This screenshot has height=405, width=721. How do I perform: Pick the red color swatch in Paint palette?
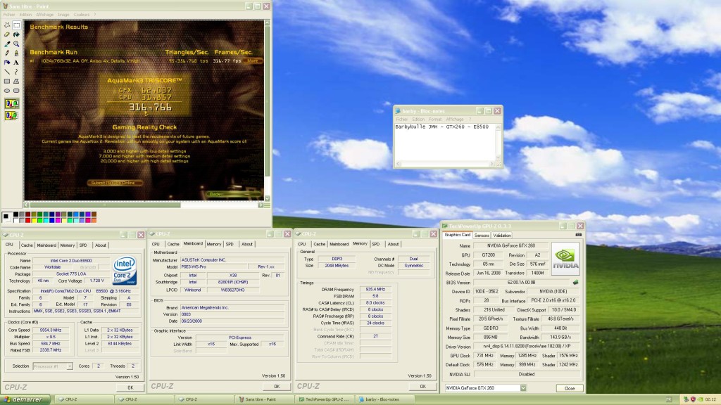point(27,220)
